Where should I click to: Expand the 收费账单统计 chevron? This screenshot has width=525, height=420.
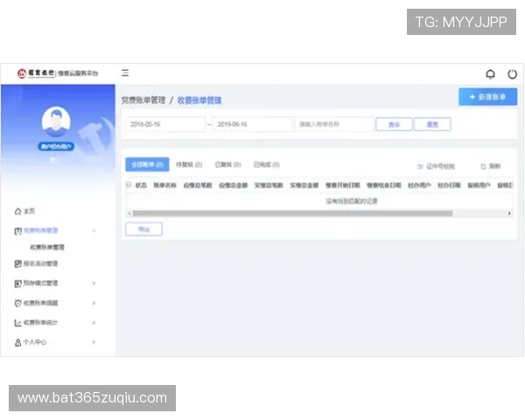point(94,323)
